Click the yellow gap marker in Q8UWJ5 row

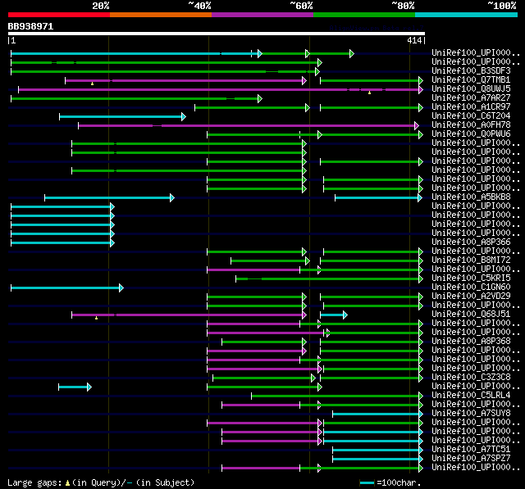(369, 93)
